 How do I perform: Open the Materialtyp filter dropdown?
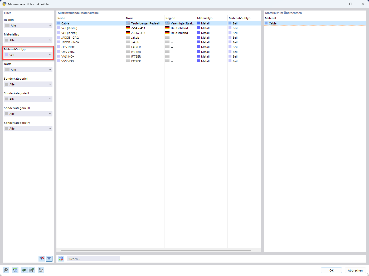(28, 40)
